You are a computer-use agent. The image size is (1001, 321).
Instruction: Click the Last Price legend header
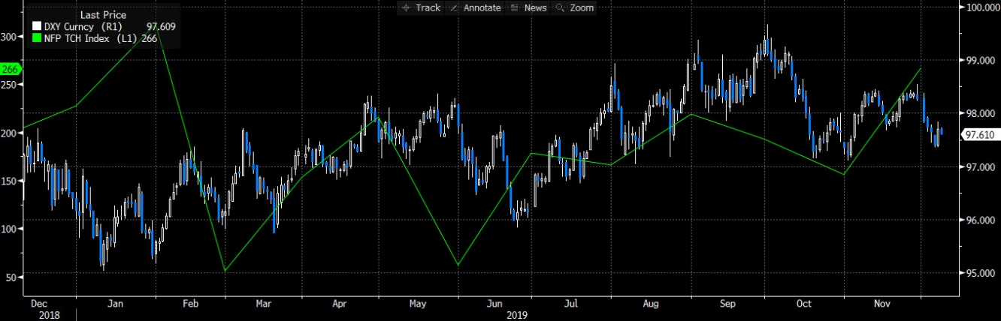102,14
